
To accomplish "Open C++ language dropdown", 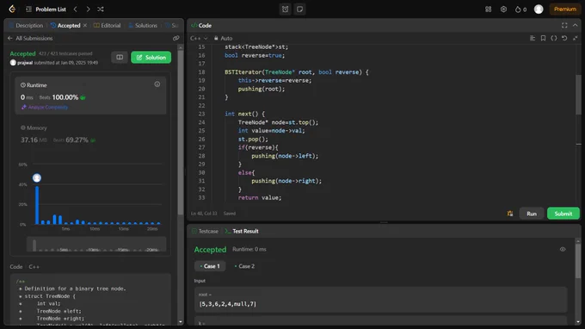I will click(199, 38).
